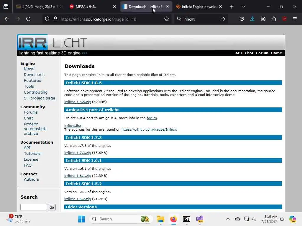This screenshot has width=302, height=226.
Task: Open API under Documentation sidebar
Action: [x=27, y=148]
